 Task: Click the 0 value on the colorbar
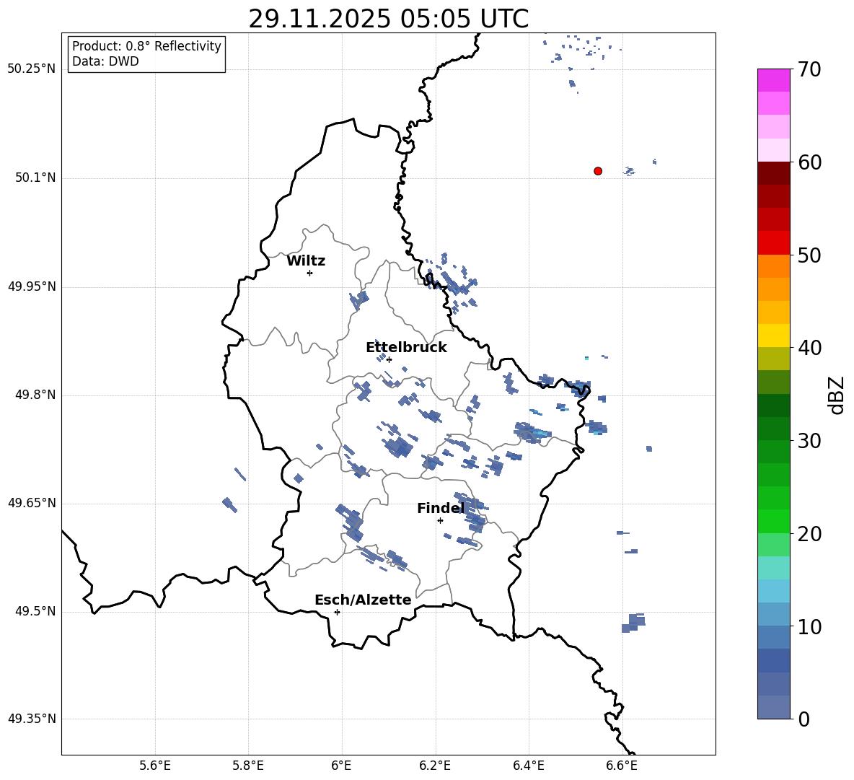[x=804, y=719]
